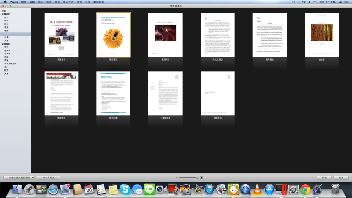Screen dimensions: 352x198
Task: Open US flag input source menu
Action: 315,2
